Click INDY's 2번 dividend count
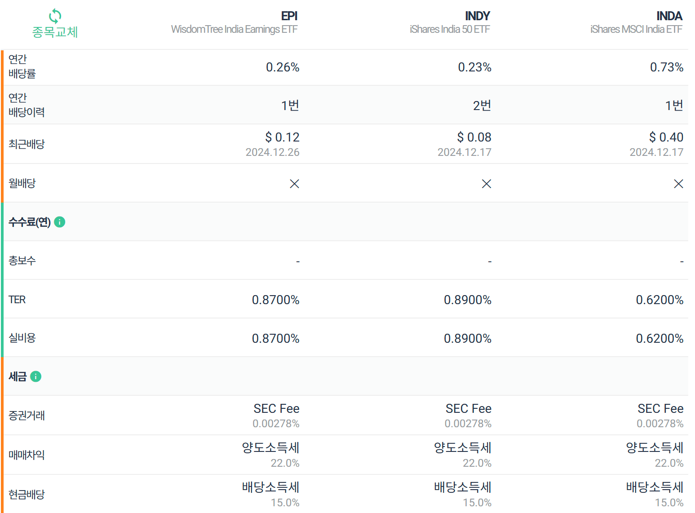This screenshot has width=695, height=513. tap(482, 106)
